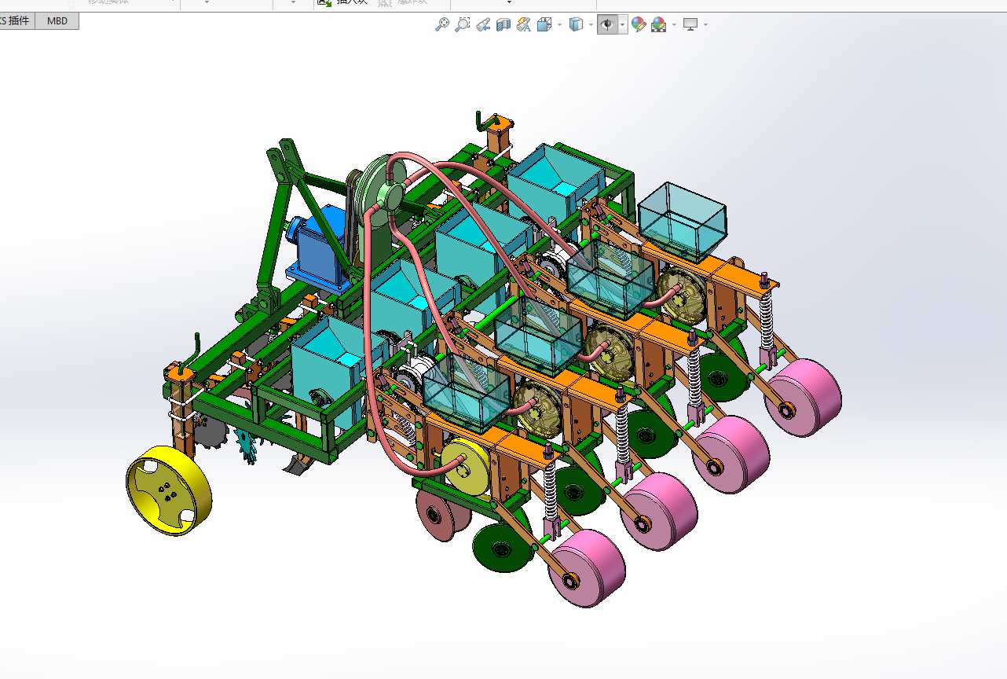Click the Display Style icon
1007x679 pixels.
pos(577,24)
